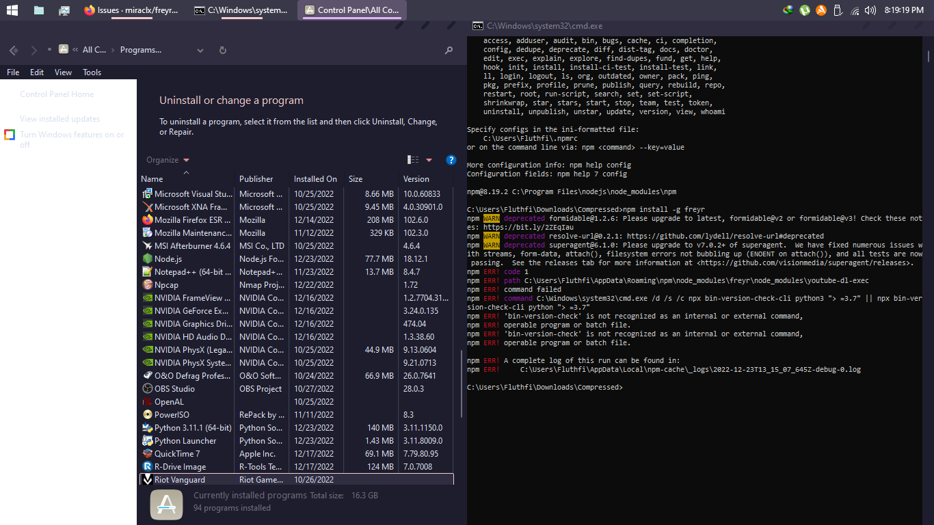Screen dimensions: 934x525
Task: Open the Avast icon in system tray
Action: [x=821, y=10]
